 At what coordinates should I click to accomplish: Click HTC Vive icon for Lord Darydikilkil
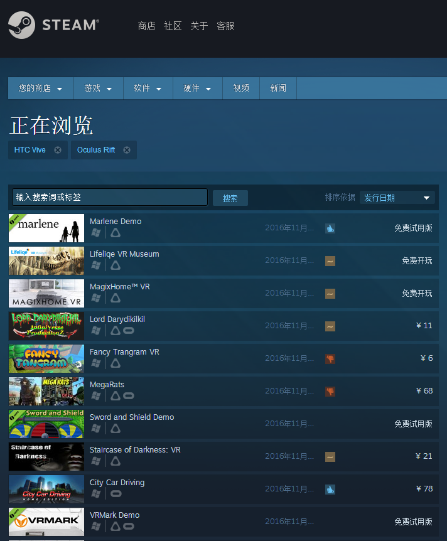(x=116, y=331)
